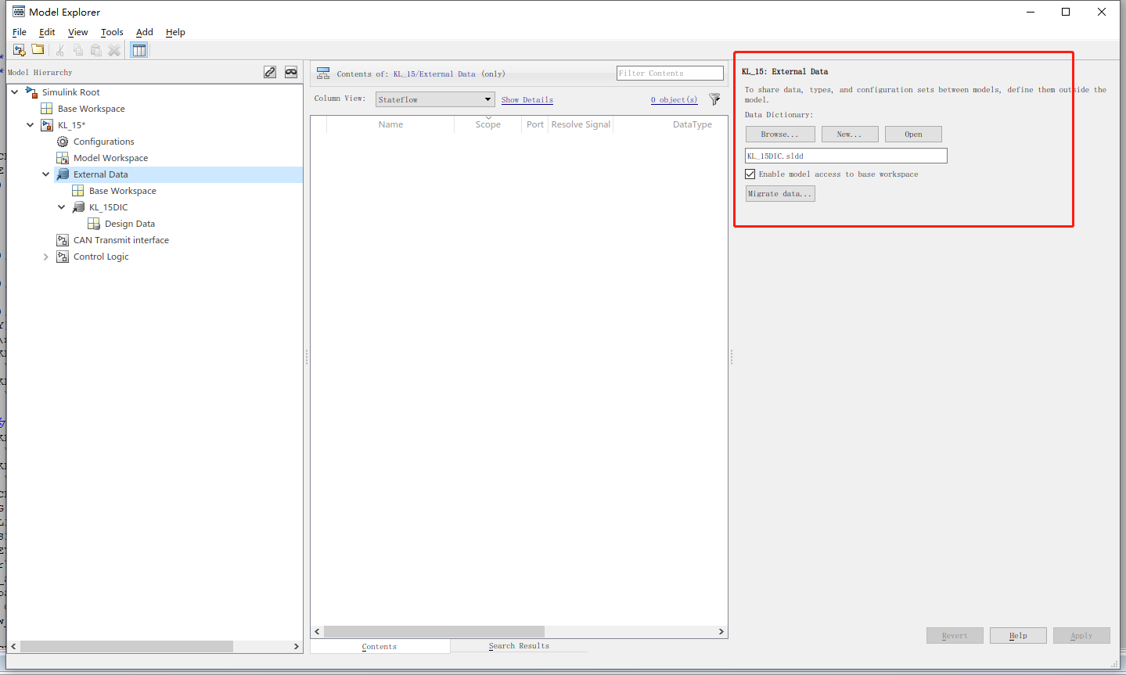
Task: Click the delete X toolbar icon
Action: point(114,50)
